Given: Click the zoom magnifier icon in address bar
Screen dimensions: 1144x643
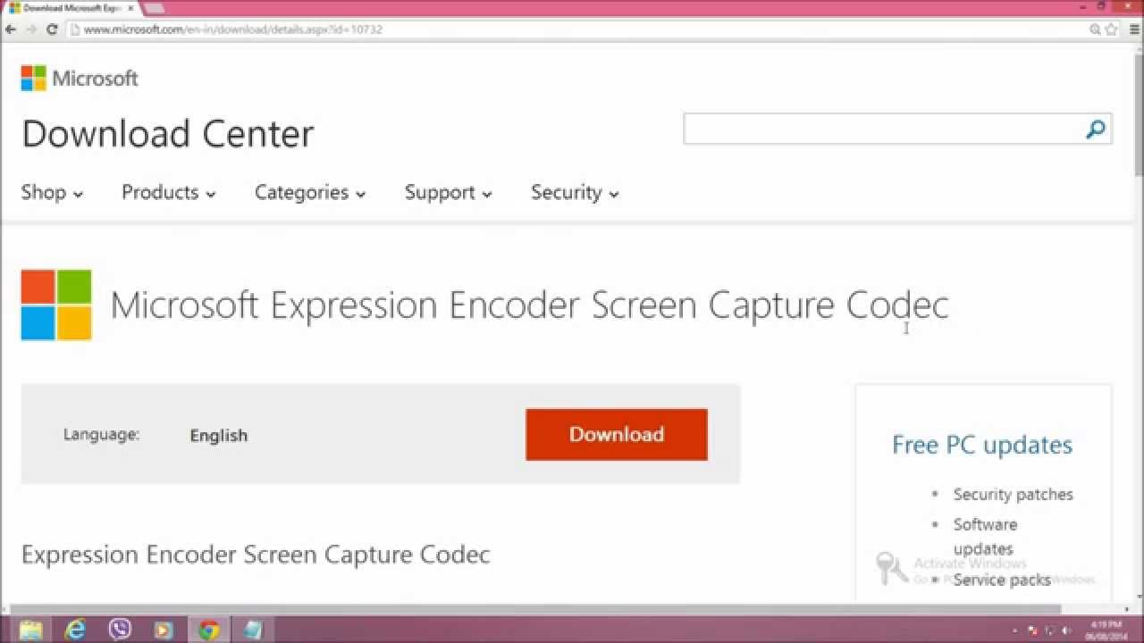Looking at the screenshot, I should point(1095,29).
